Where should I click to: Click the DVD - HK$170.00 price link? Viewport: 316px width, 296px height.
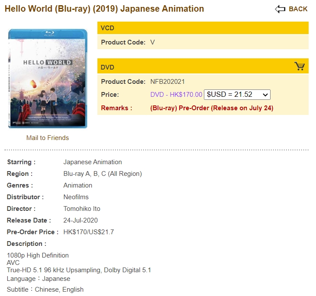click(x=176, y=94)
